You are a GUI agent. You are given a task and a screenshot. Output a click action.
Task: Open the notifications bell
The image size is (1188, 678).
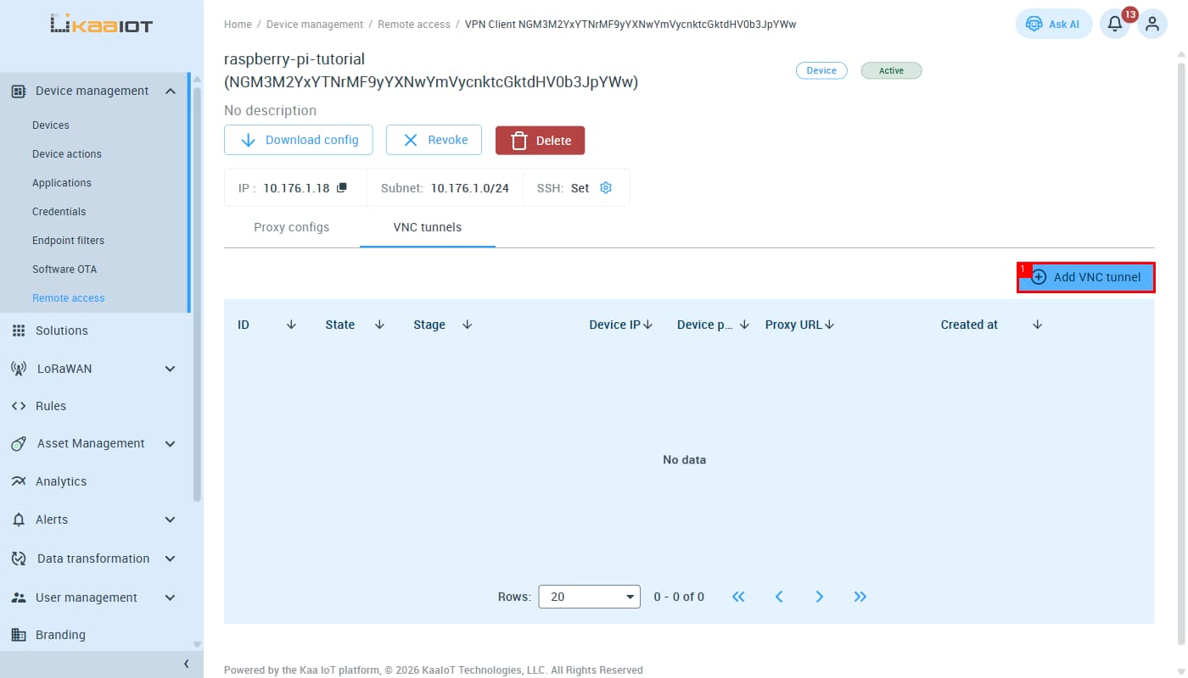(x=1115, y=24)
